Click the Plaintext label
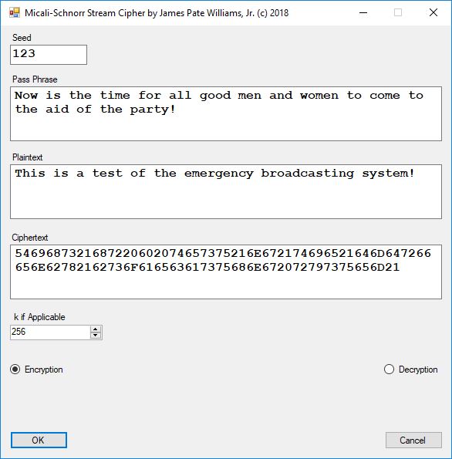The height and width of the screenshot is (459, 452). [x=28, y=157]
